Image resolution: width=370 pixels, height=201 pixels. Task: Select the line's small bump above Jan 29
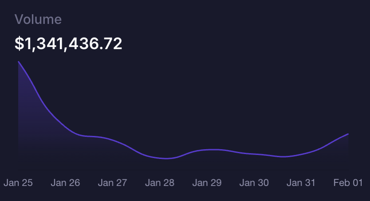tap(212, 150)
